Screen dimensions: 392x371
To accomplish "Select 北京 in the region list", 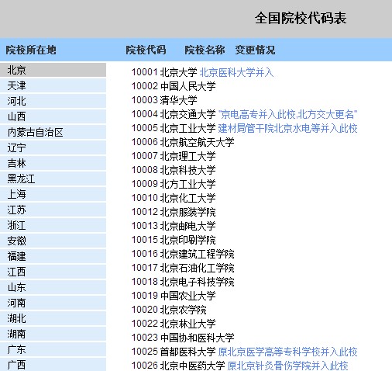I will tap(53, 70).
